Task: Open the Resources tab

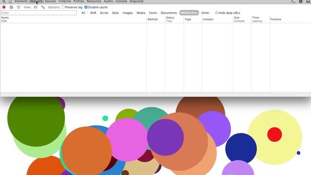Action: point(94,1)
